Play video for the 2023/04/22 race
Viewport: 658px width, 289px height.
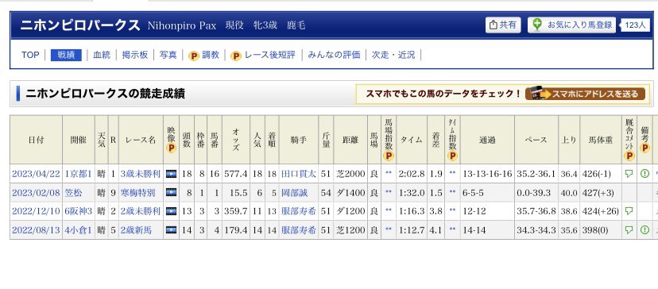click(171, 174)
